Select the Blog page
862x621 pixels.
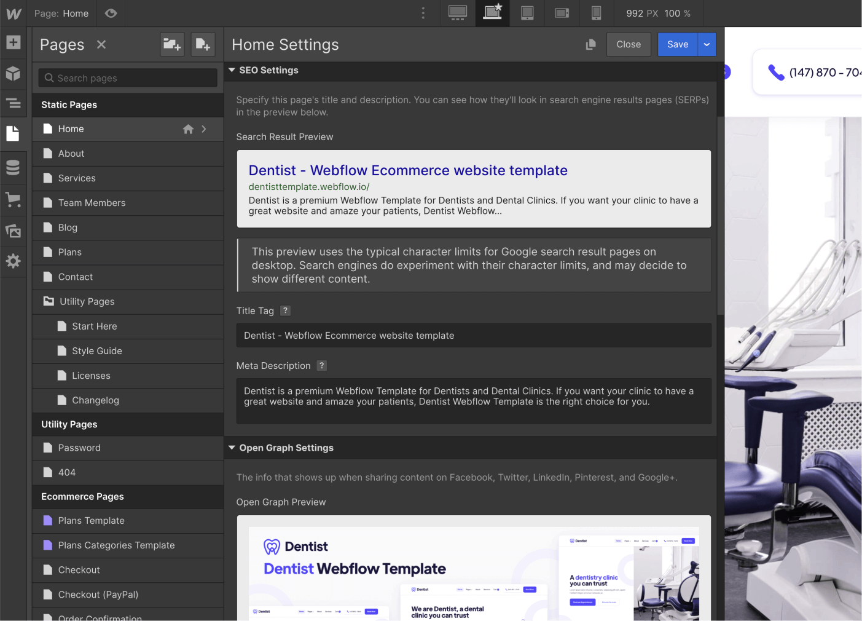click(68, 227)
